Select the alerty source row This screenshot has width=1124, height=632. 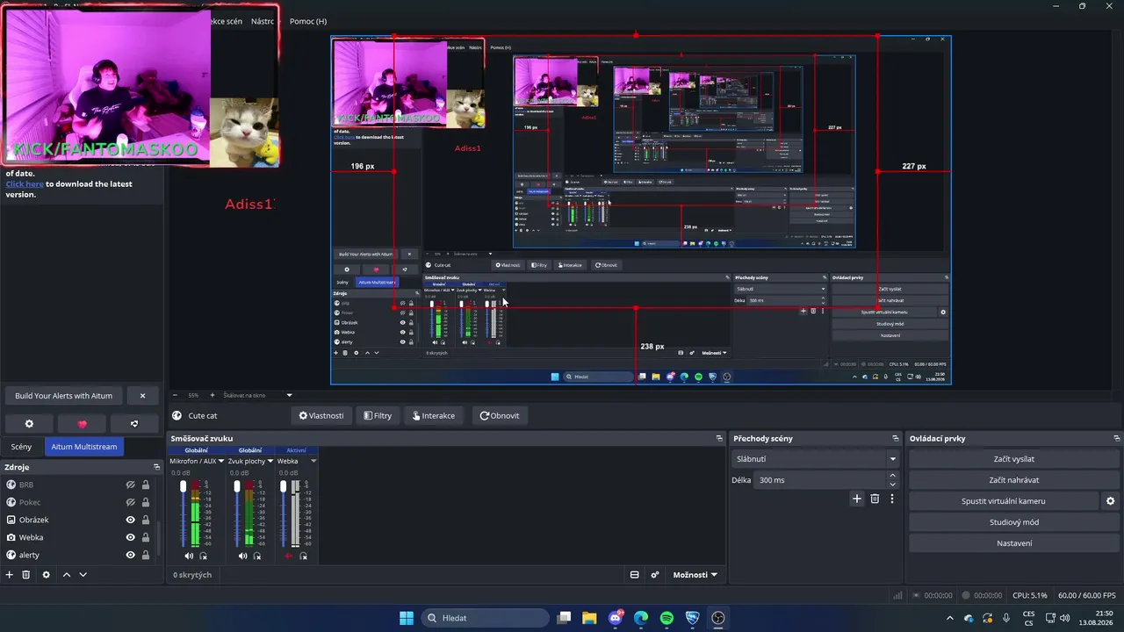[80, 555]
